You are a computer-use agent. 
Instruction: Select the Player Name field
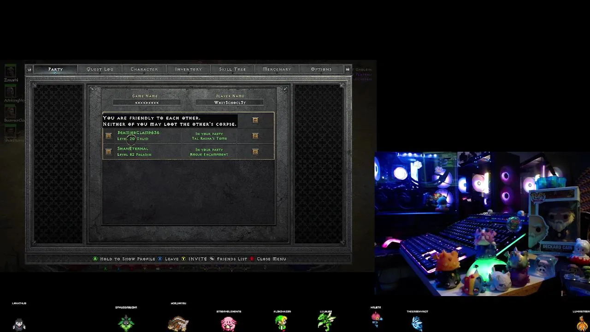tap(230, 102)
